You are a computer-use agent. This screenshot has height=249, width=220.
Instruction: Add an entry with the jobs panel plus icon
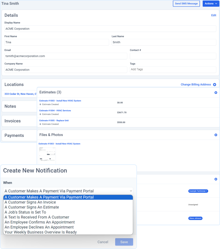point(215,179)
